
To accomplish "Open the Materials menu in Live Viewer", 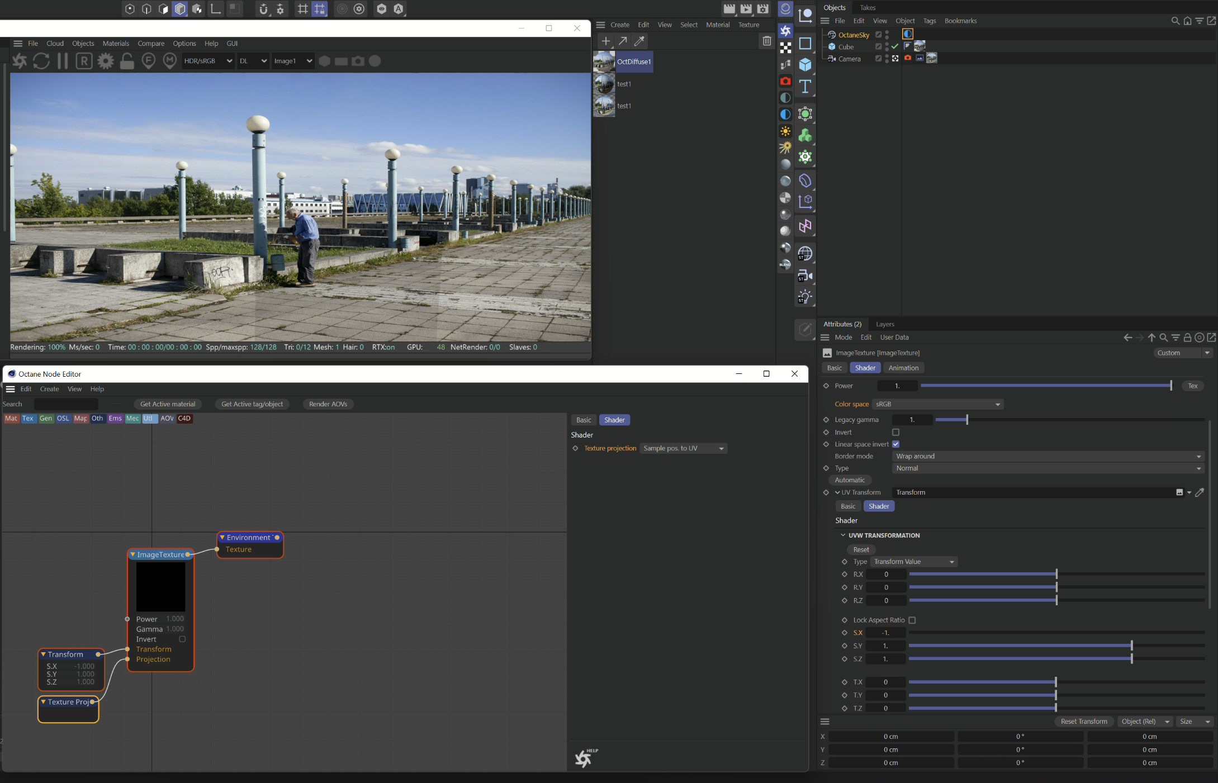I will (x=116, y=43).
